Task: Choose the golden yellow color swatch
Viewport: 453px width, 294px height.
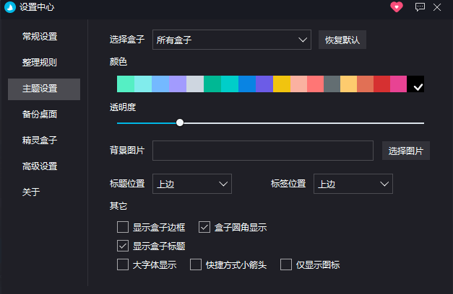Action: tap(282, 84)
